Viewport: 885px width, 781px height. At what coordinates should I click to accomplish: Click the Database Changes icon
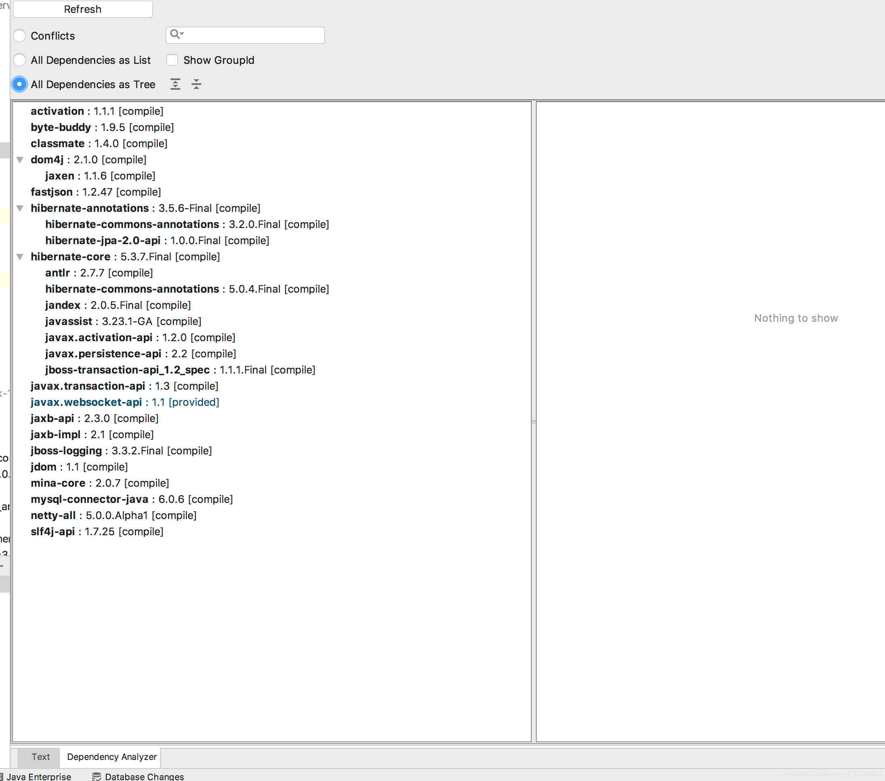(x=97, y=776)
